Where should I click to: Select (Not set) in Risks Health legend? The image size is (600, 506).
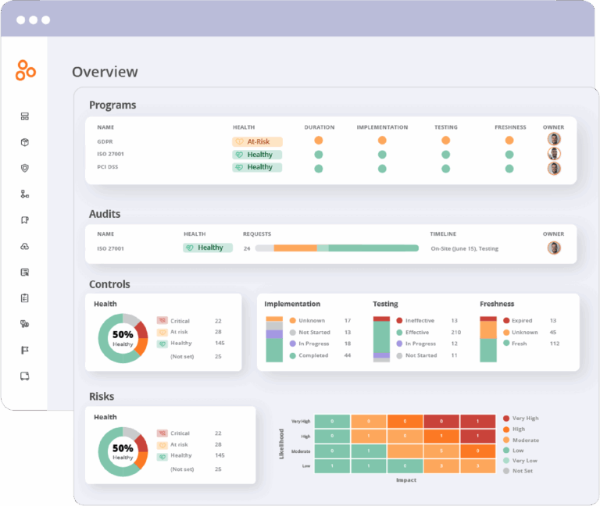pos(182,469)
